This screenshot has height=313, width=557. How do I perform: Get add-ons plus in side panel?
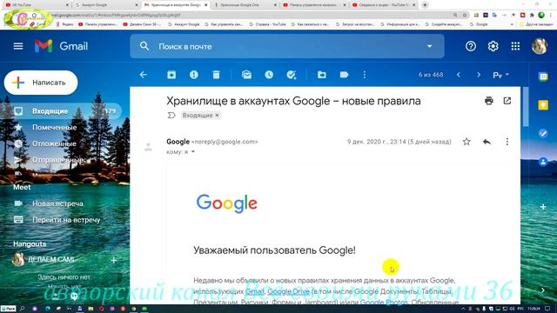click(x=543, y=207)
